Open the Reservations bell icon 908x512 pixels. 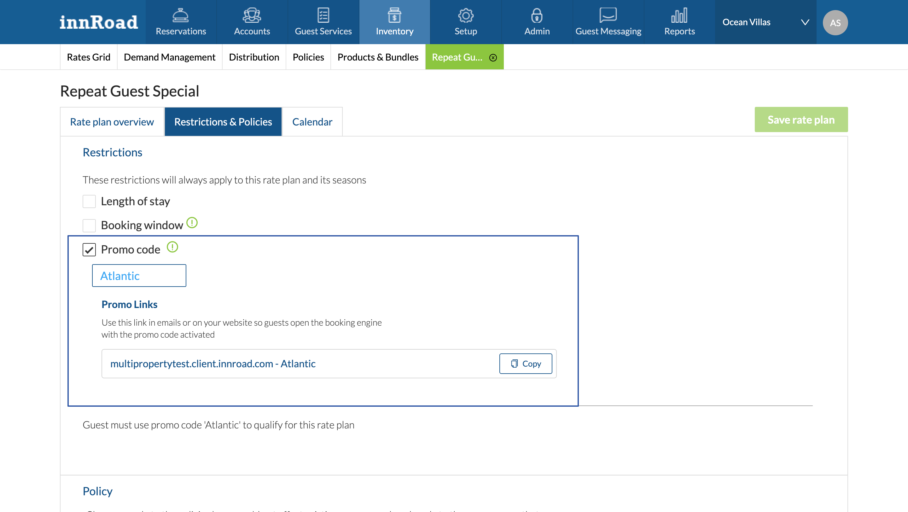(x=180, y=15)
